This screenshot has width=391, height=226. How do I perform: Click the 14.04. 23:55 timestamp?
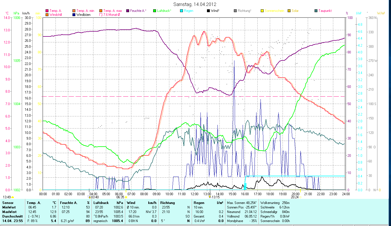pos(12,221)
